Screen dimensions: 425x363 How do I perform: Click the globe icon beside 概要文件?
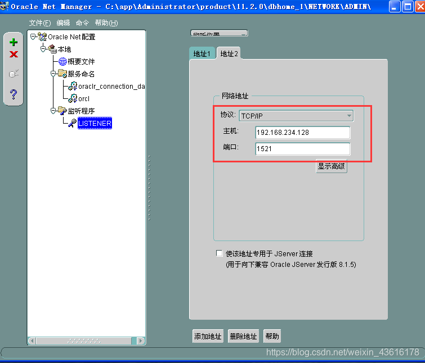point(62,61)
